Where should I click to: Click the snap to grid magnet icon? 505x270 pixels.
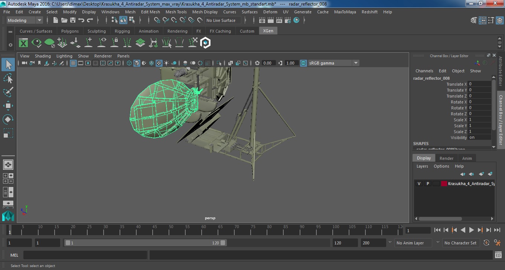[x=157, y=20]
